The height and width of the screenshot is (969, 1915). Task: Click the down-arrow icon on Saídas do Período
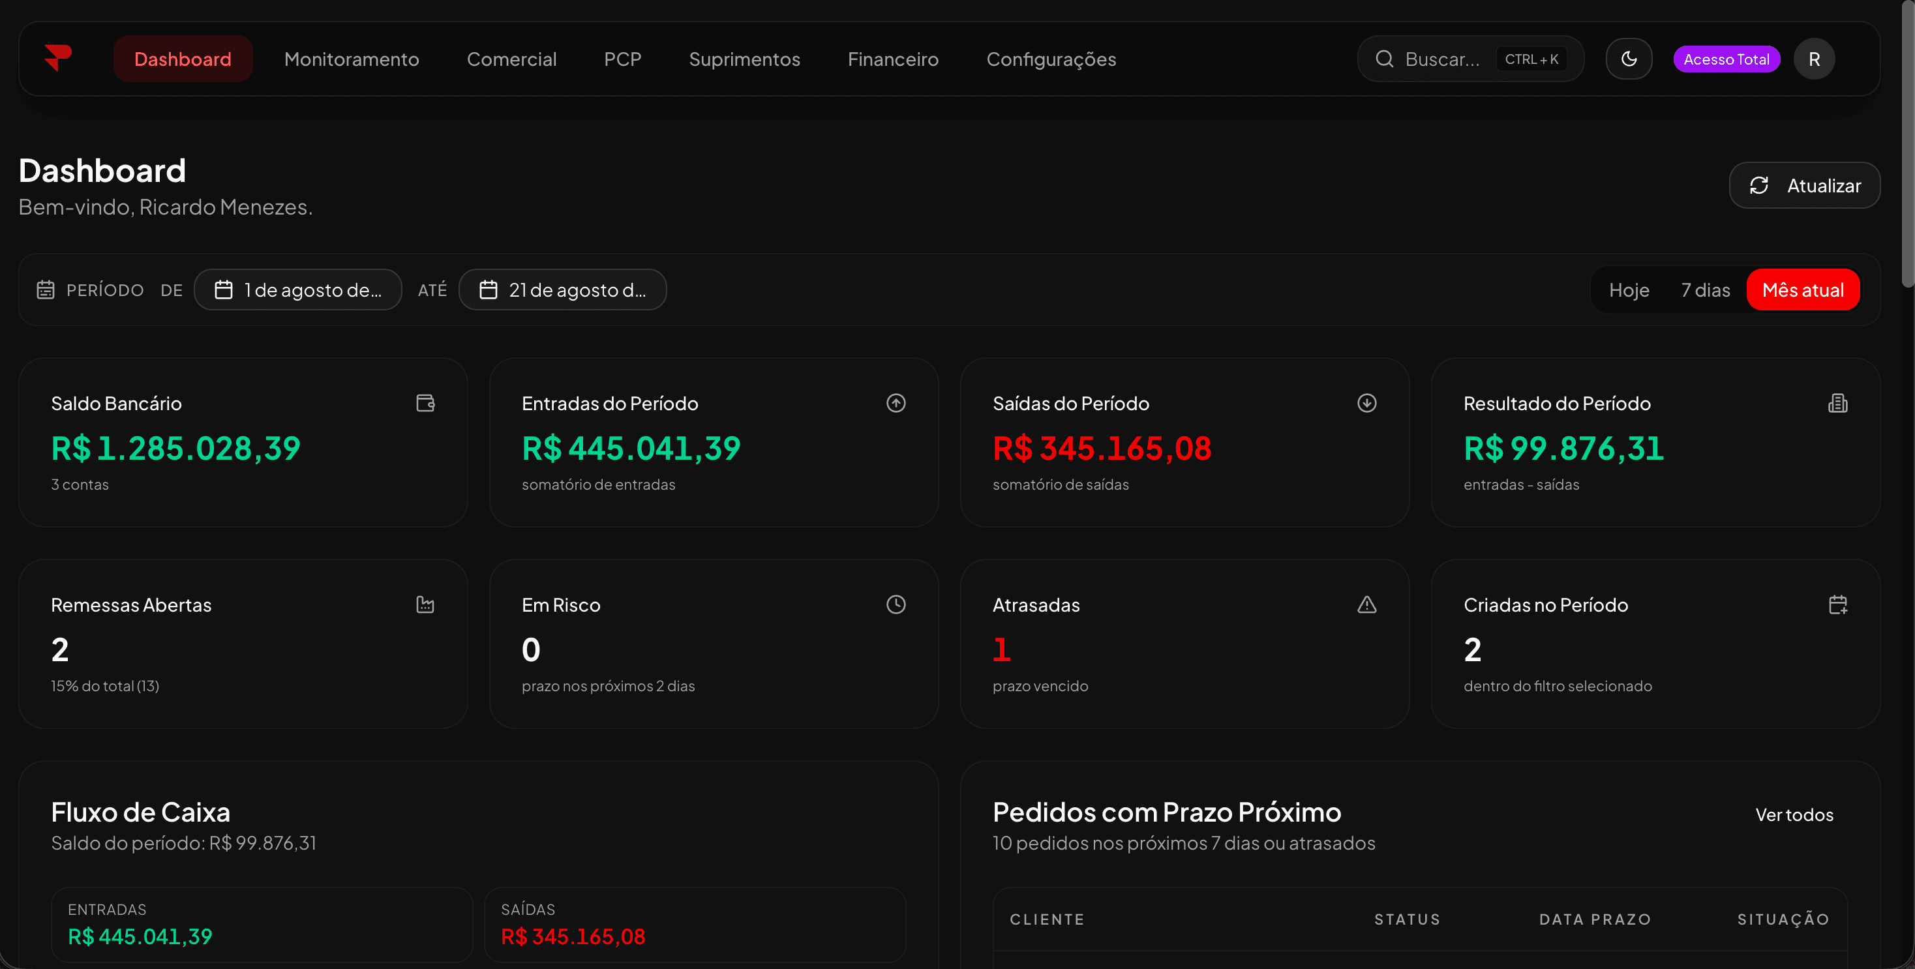tap(1366, 403)
